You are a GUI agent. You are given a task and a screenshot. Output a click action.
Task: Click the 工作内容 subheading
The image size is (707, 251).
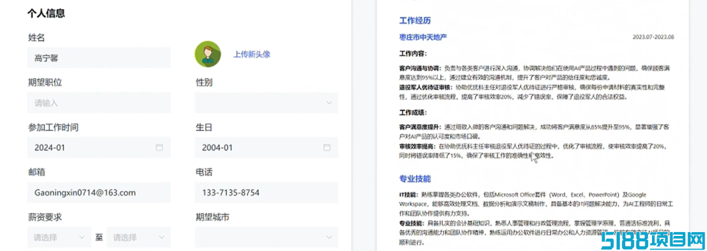point(413,54)
